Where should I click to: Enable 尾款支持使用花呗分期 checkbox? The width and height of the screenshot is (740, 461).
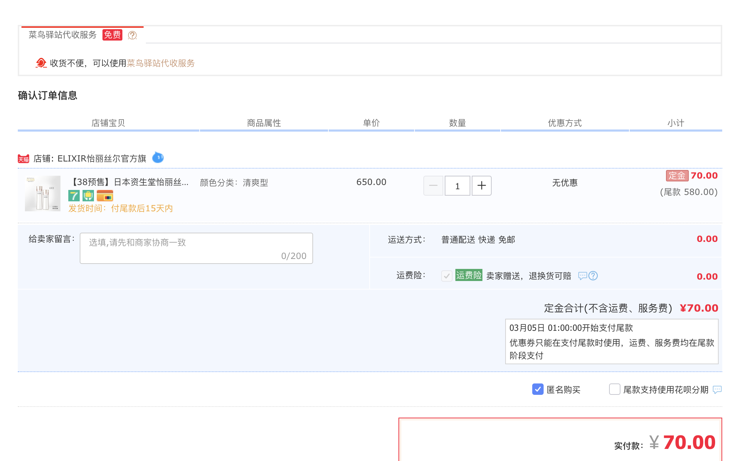614,390
